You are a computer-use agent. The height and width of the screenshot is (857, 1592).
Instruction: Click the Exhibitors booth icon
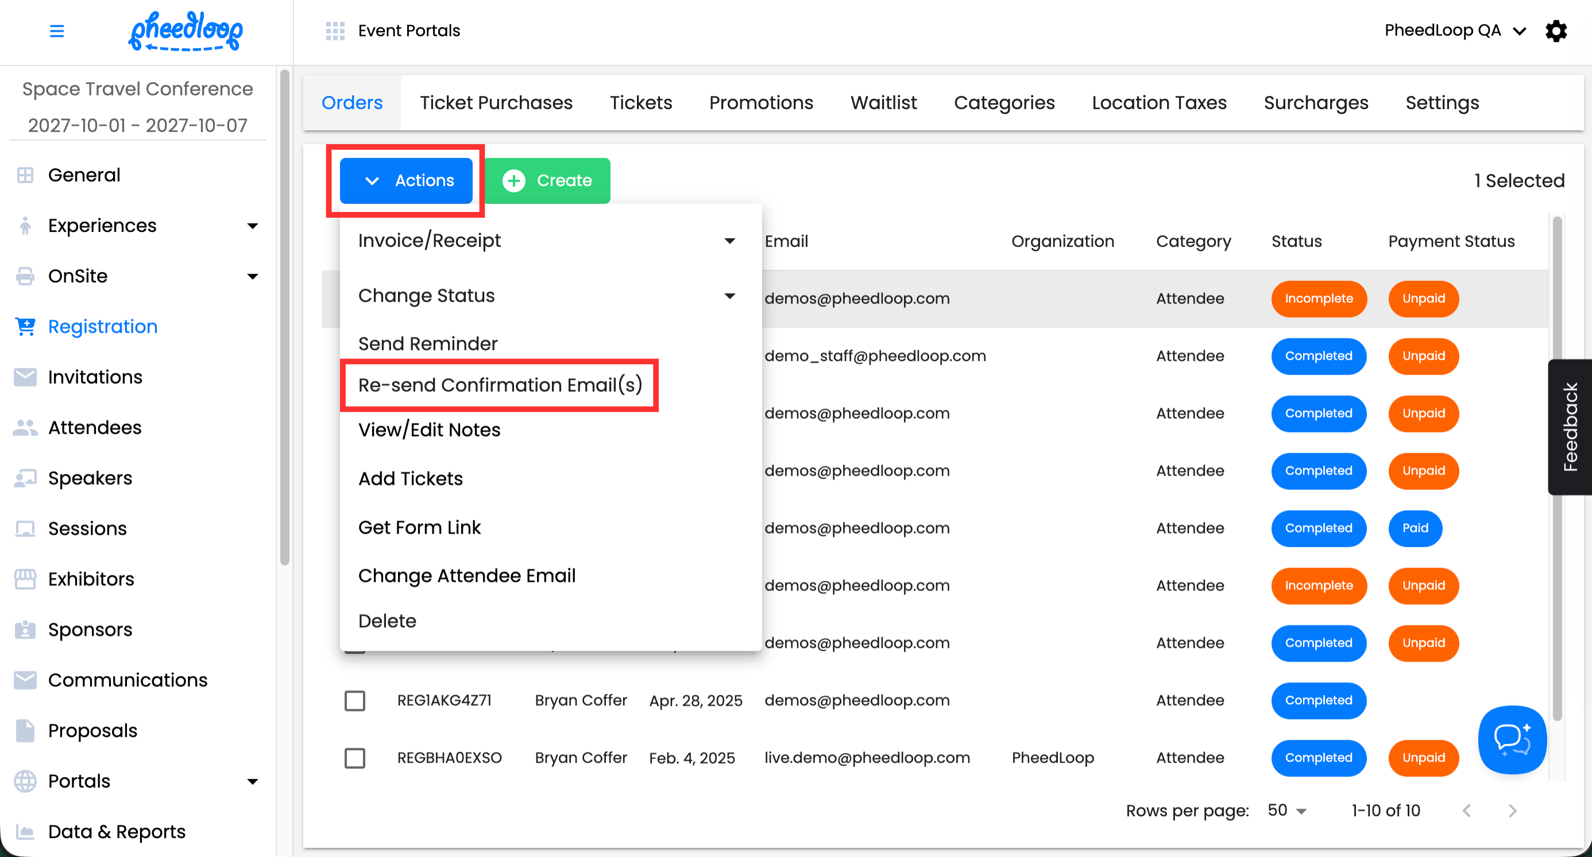(25, 579)
